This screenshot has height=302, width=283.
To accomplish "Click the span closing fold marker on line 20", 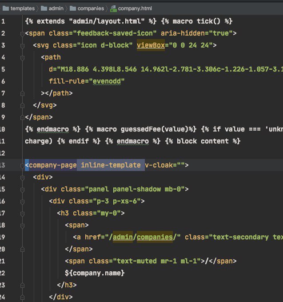I will point(22,250).
